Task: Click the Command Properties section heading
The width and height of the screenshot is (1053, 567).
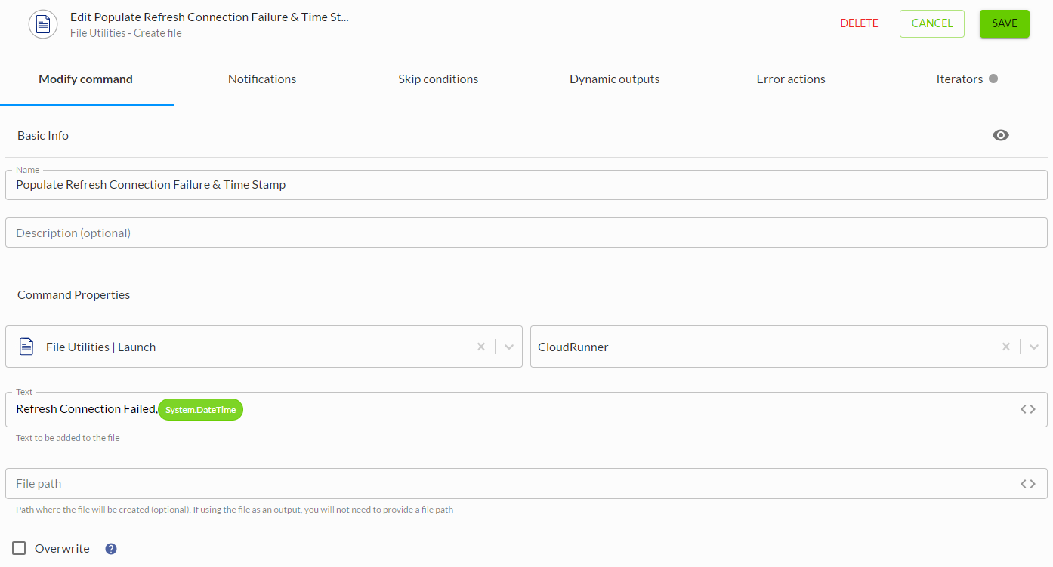Action: 74,295
